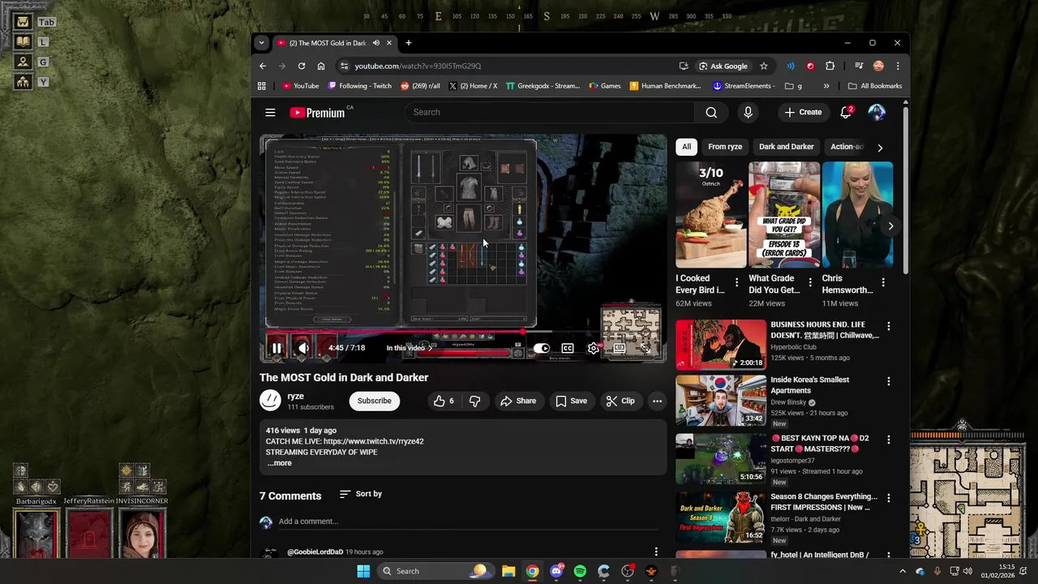The width and height of the screenshot is (1038, 584).
Task: Open '(269) r/all' Reddit bookmark
Action: click(420, 86)
